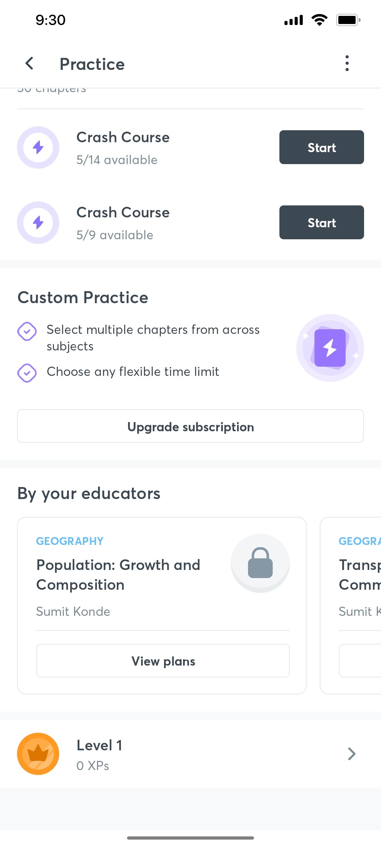Image resolution: width=381 pixels, height=847 pixels.
Task: Tap the lightning icon for Crash Course 5/9
Action: [x=38, y=222]
